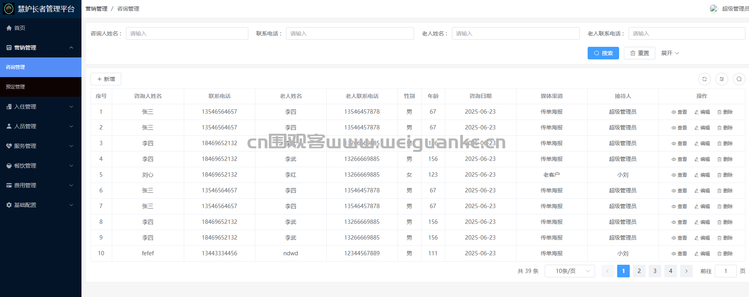The image size is (749, 297).
Task: Delete record in row 2
Action: click(x=725, y=128)
